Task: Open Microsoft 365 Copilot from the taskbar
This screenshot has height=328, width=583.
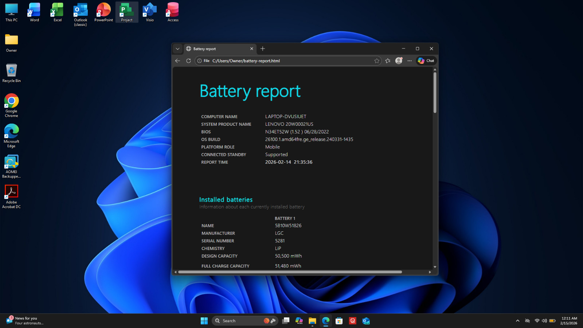Action: coord(299,321)
